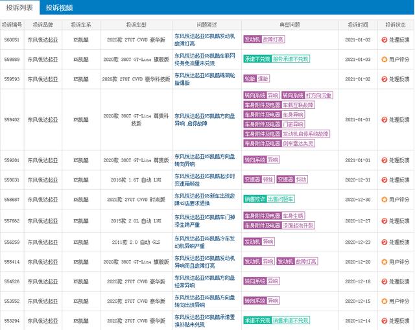Open complaint link about 车联网终身免流量未兑现

point(205,59)
